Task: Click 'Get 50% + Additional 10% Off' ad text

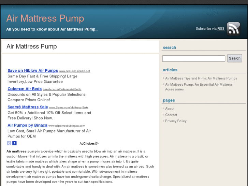Action: [49, 115]
